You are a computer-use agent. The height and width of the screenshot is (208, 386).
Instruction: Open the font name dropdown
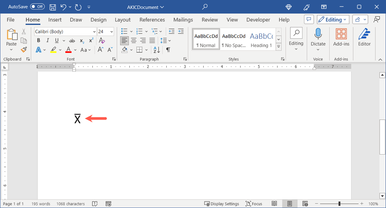coord(94,32)
